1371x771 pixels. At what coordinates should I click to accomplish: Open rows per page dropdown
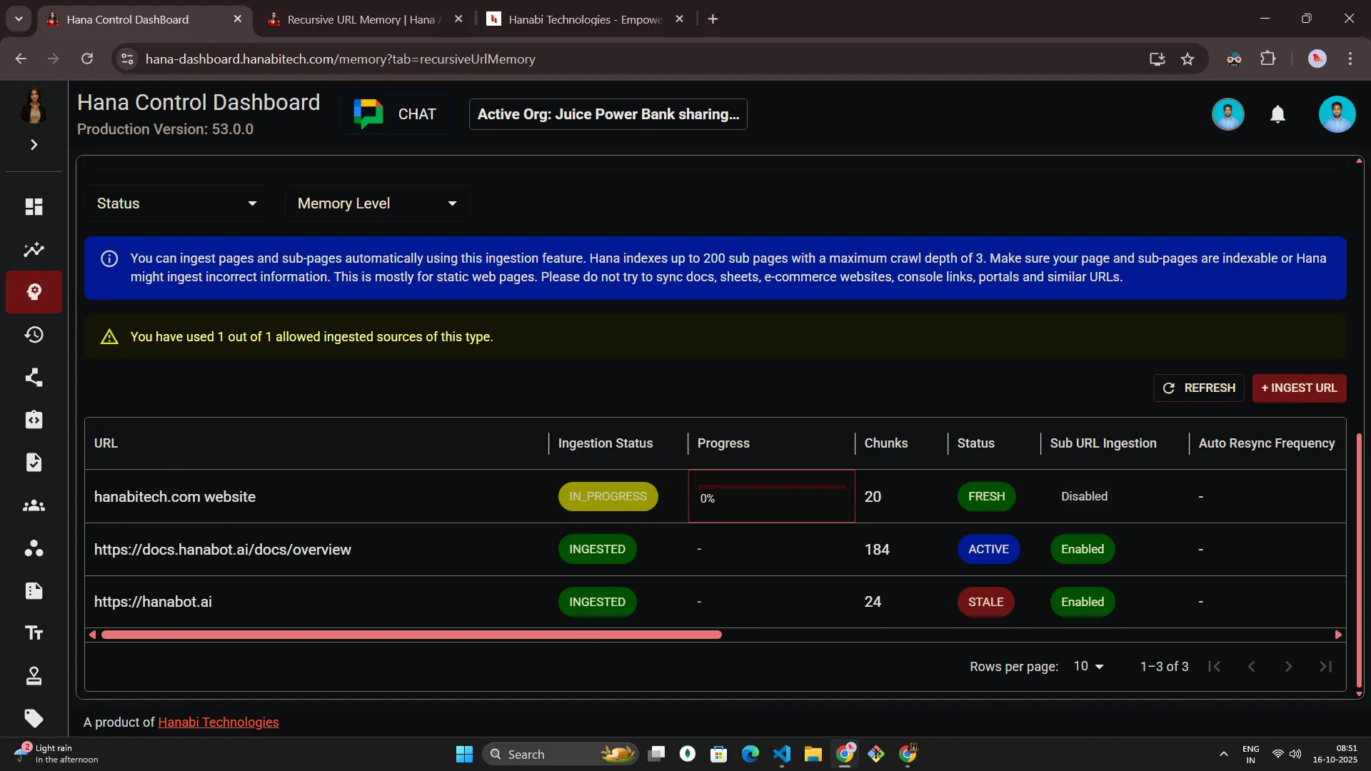point(1088,666)
